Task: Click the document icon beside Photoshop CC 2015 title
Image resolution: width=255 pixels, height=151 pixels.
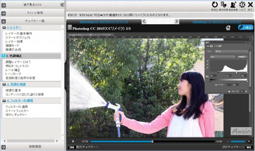Action: (x=70, y=27)
